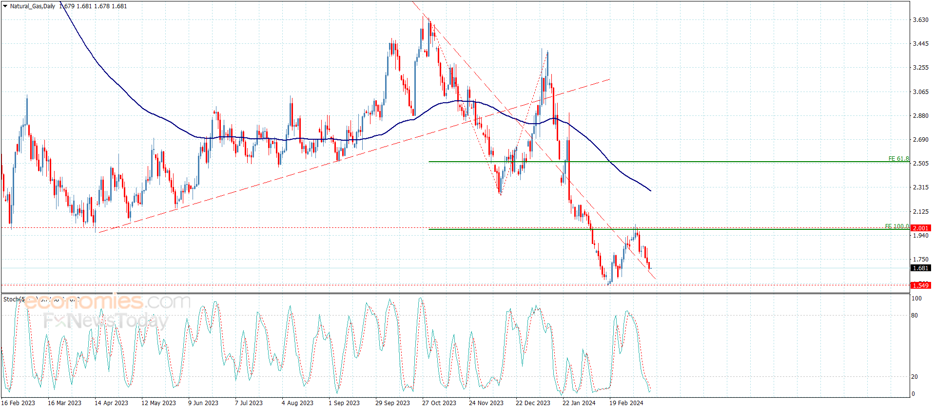
Task: Click the 29 Sep 2023 date label
Action: pos(392,403)
